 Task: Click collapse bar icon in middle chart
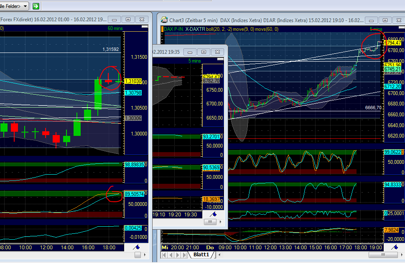pyautogui.click(x=220, y=59)
